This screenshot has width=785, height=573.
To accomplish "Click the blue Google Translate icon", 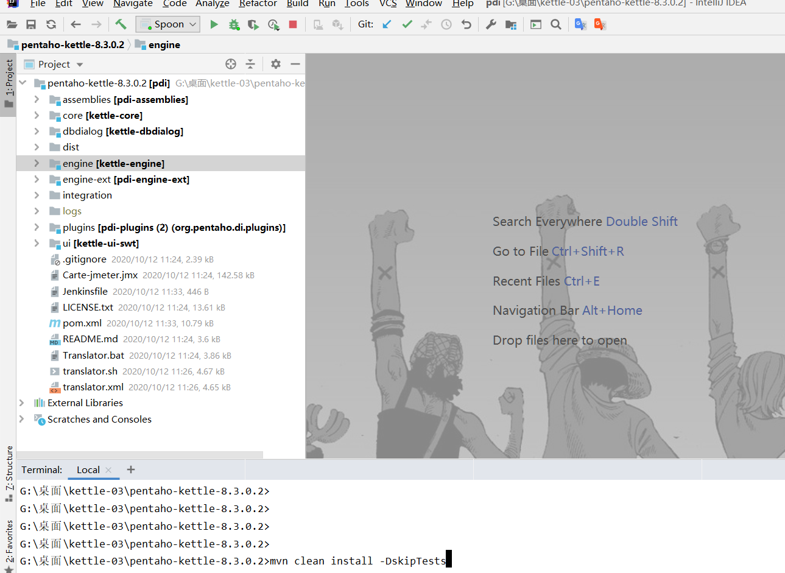I will point(580,24).
